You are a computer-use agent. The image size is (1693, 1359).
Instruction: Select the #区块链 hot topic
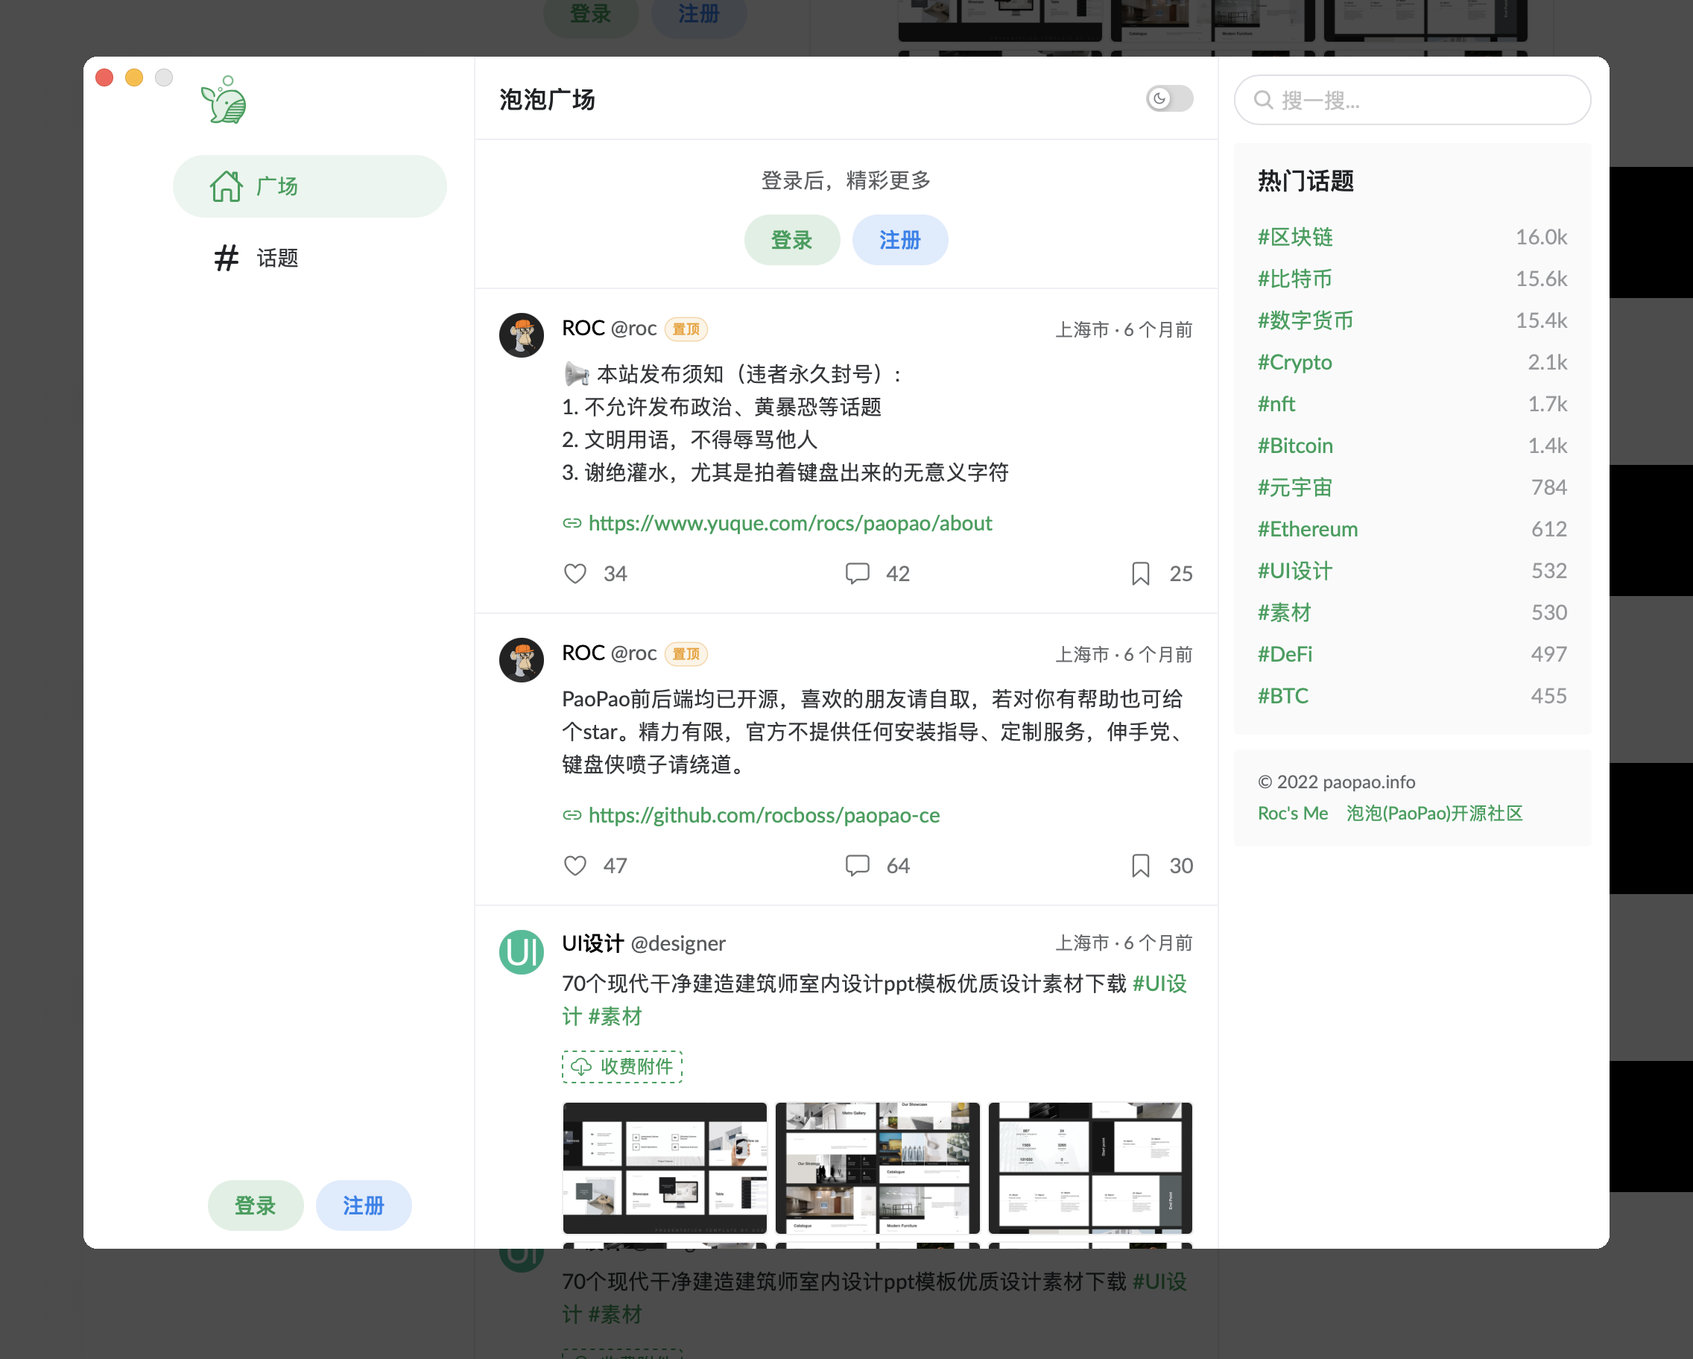[1295, 237]
